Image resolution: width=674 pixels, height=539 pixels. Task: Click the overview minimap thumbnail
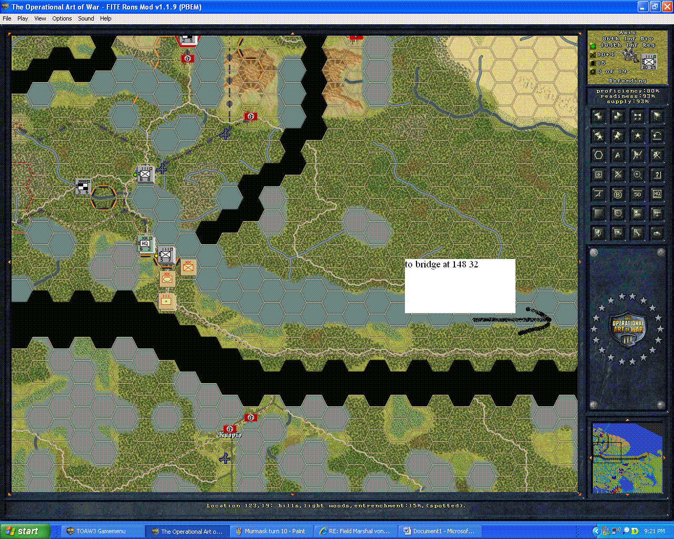[x=627, y=458]
